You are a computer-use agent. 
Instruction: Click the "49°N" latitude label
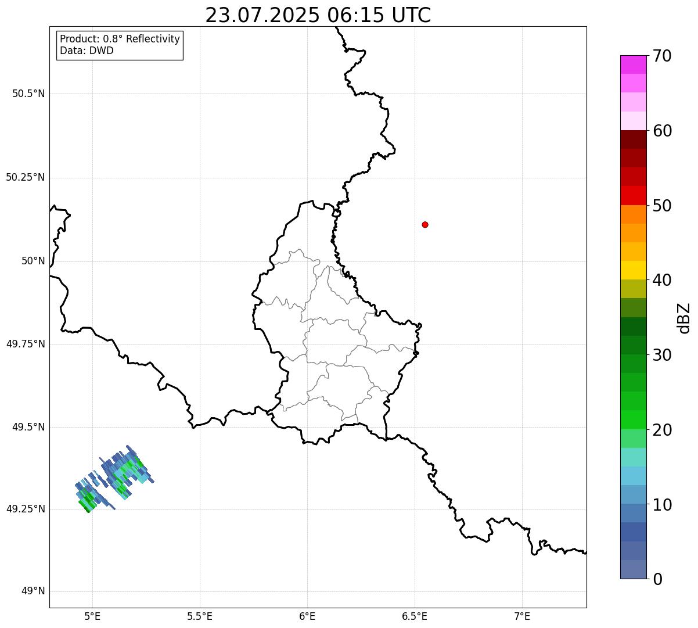click(33, 591)
